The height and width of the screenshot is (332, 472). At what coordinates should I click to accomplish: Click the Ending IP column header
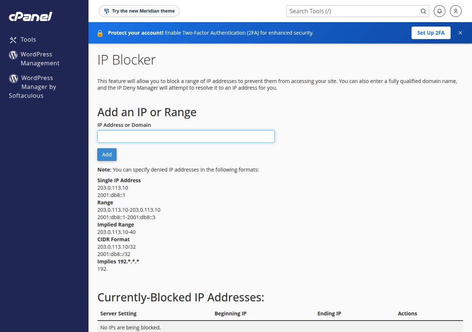pyautogui.click(x=329, y=314)
